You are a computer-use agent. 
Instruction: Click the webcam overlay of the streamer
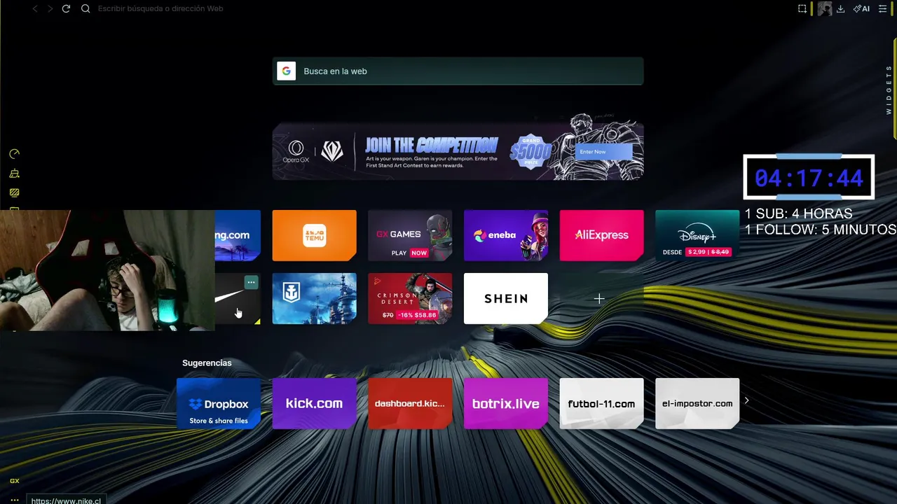pyautogui.click(x=107, y=270)
